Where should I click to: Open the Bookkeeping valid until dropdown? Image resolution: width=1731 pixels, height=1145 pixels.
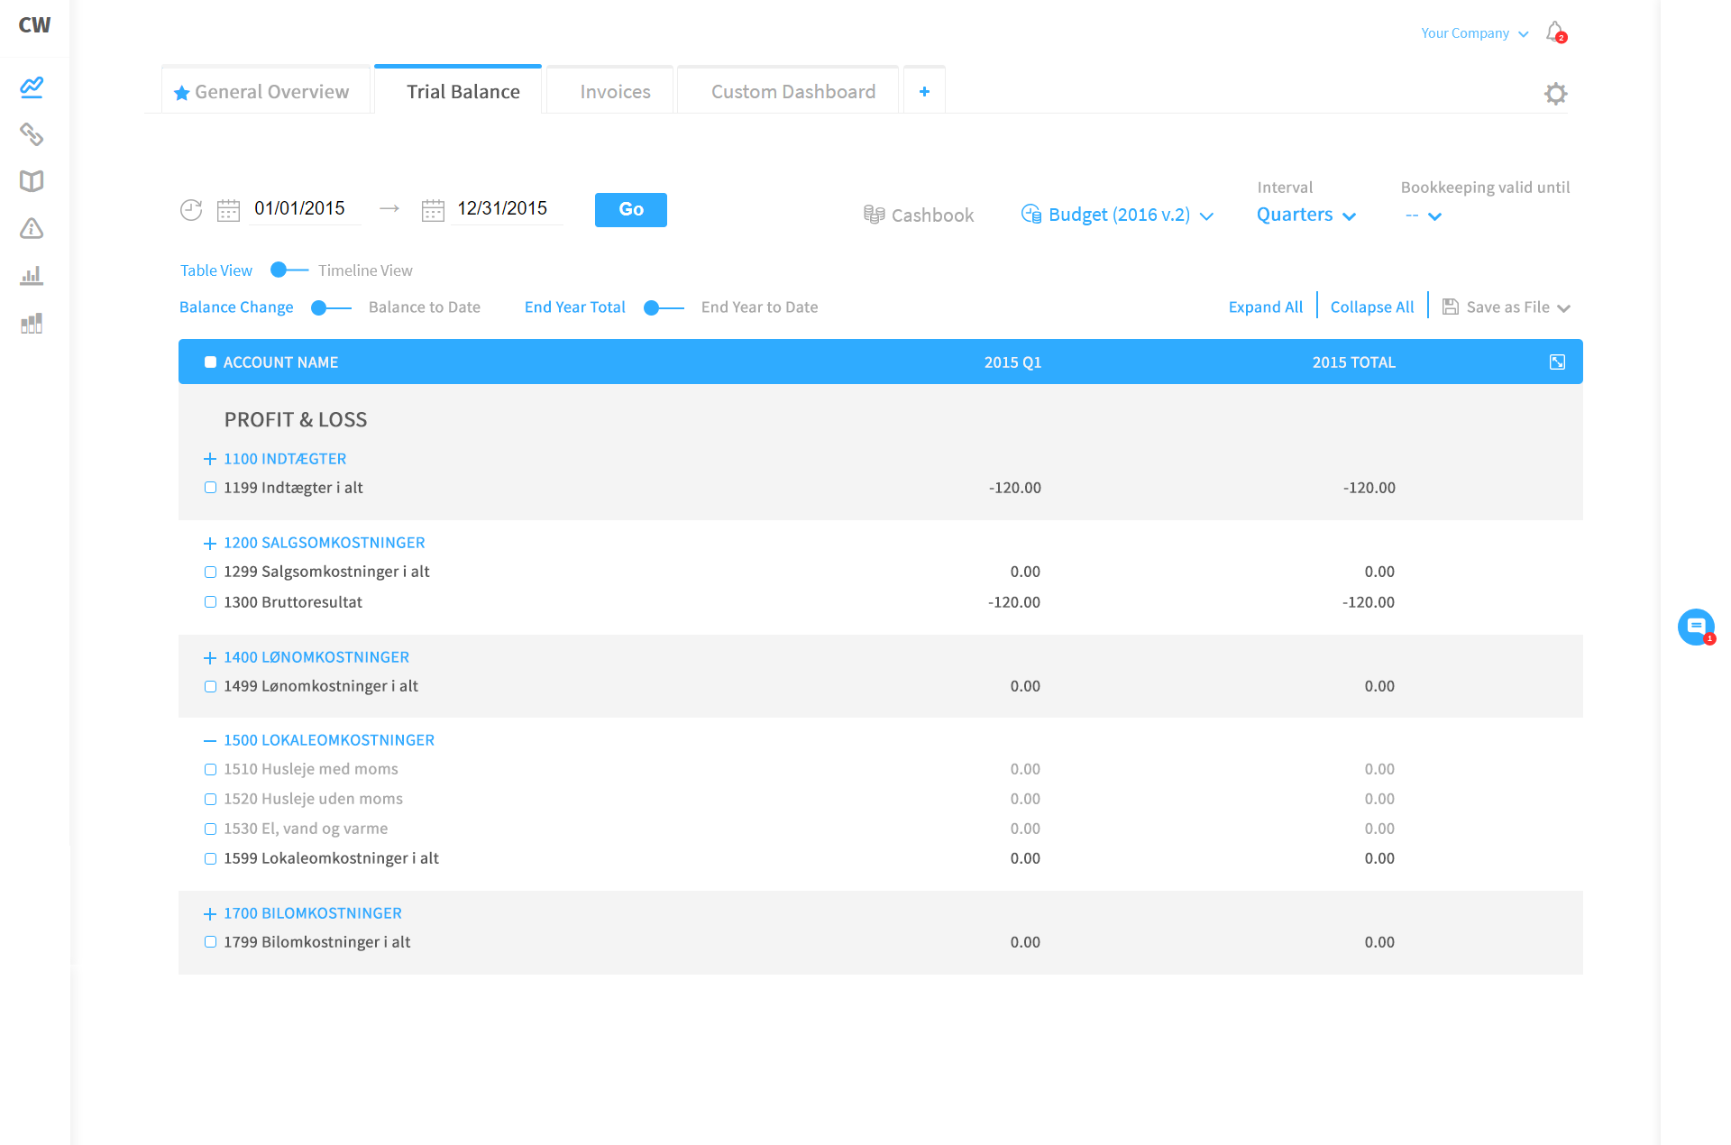1424,215
